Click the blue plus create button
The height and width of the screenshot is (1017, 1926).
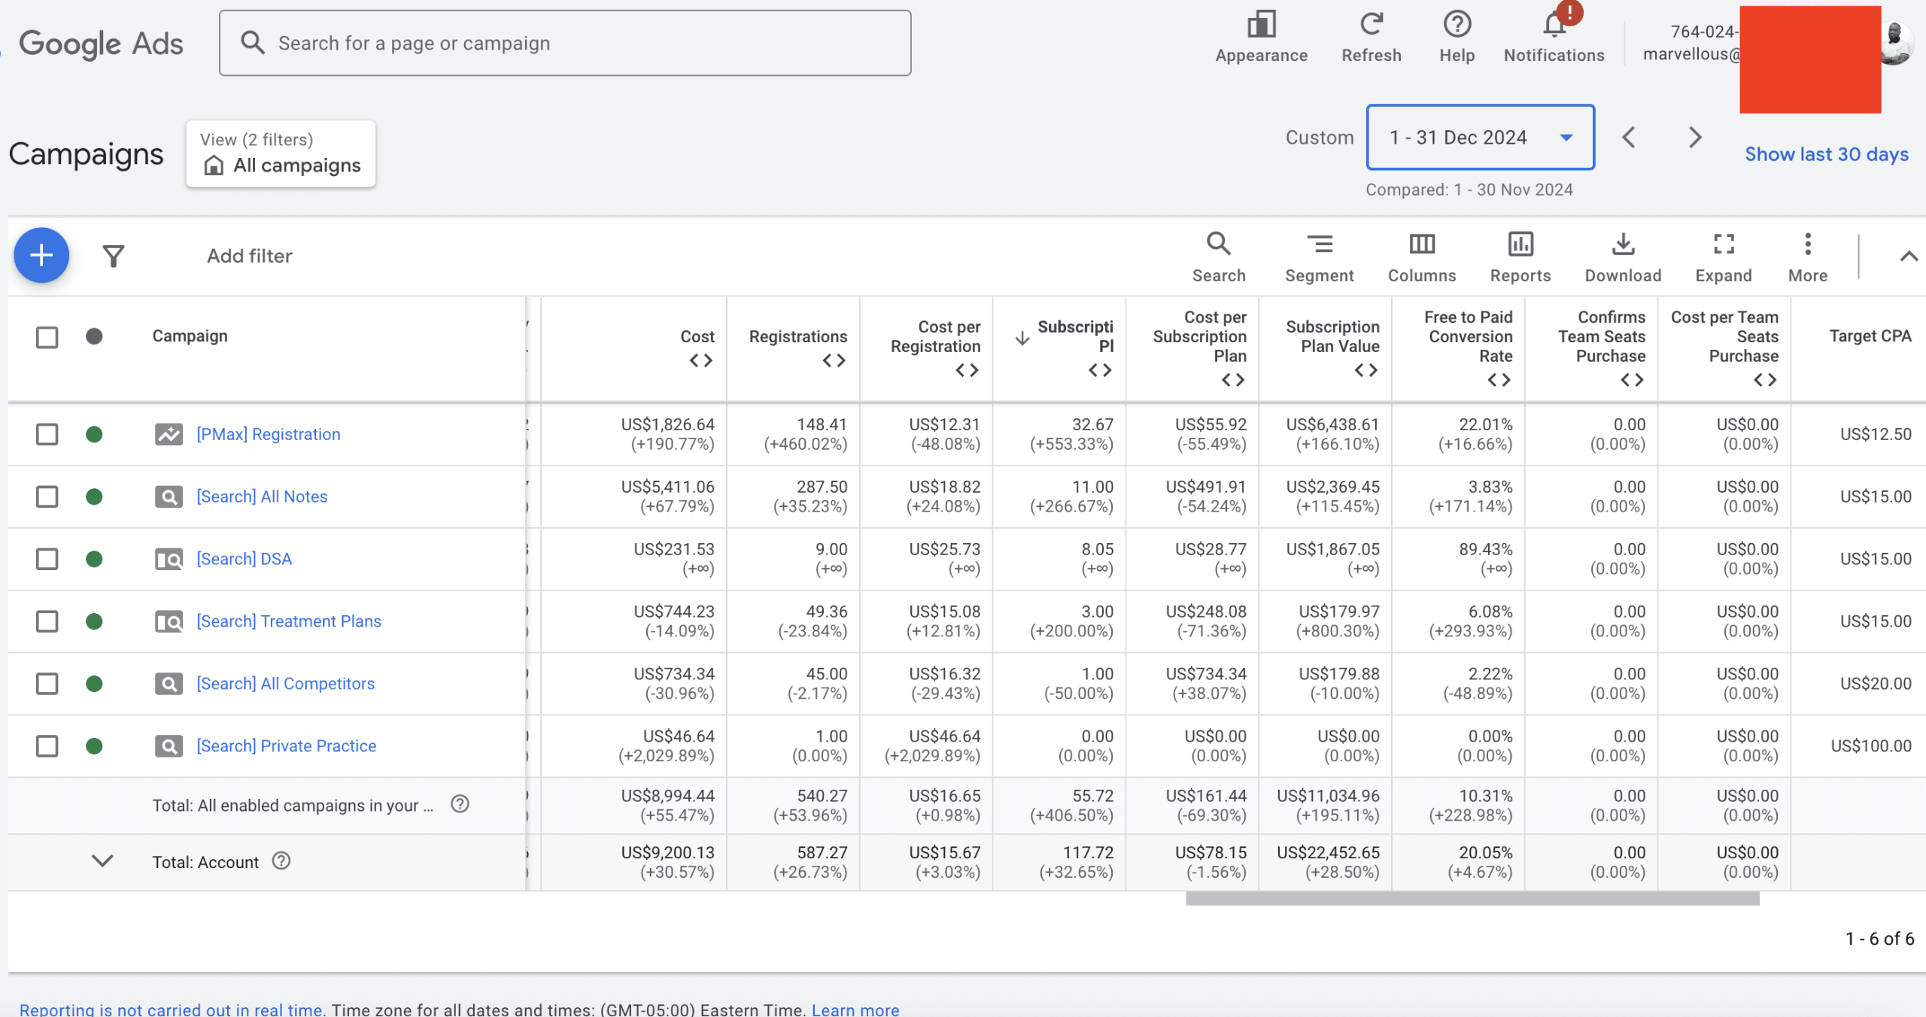[41, 256]
